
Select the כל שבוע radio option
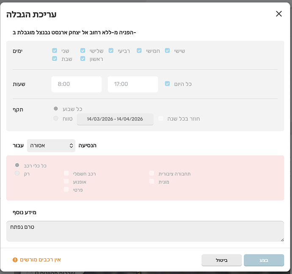point(56,109)
